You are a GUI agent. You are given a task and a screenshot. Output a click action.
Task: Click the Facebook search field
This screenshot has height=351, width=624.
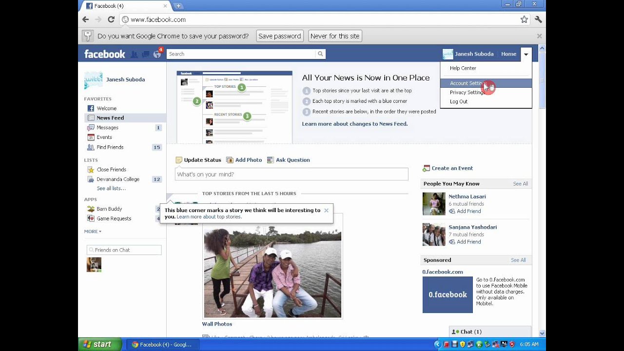coord(241,54)
